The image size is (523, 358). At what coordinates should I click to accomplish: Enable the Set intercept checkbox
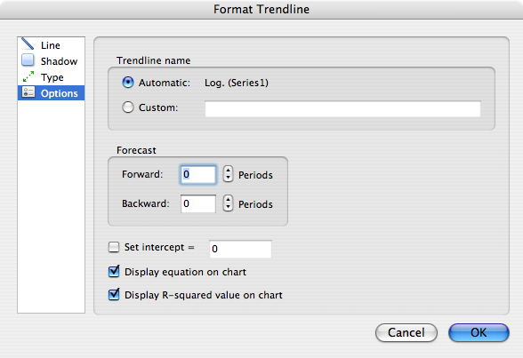tap(114, 247)
